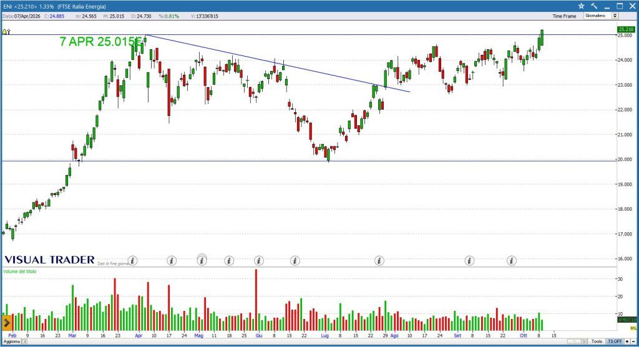
Task: Click the green 25.210 current price label
Action: pos(626,29)
